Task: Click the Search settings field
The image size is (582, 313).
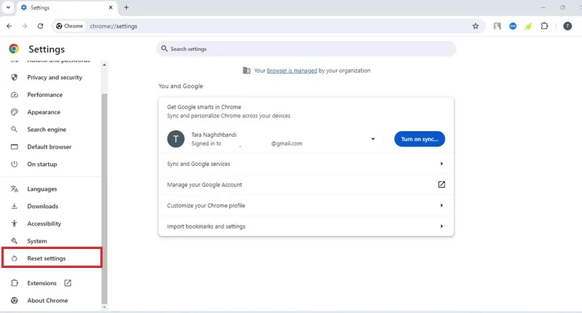Action: (x=306, y=49)
